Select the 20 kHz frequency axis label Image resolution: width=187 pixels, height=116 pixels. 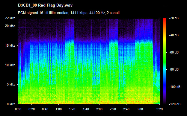tap(10, 26)
